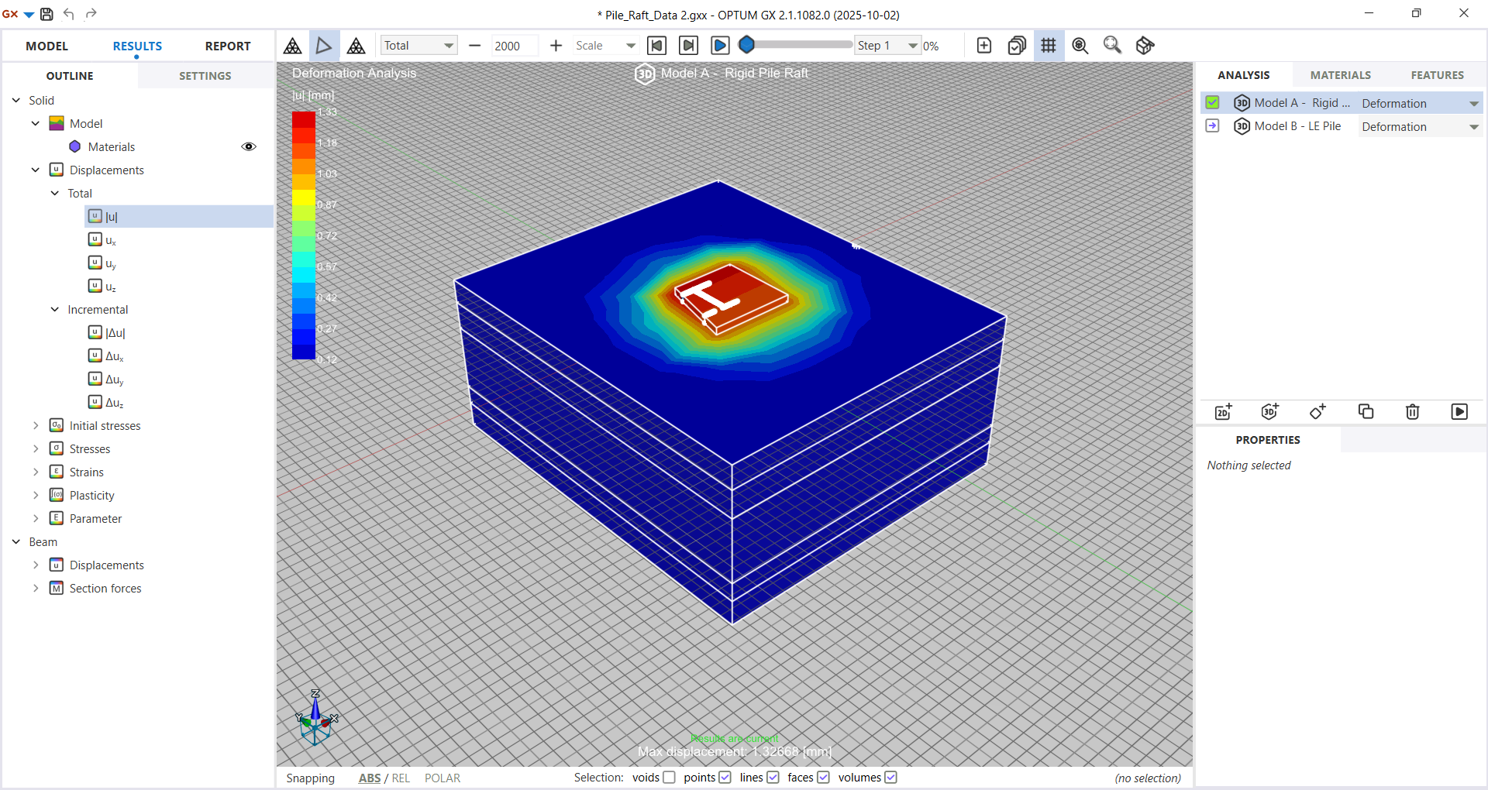Add a new 2D analysis
Screen dimensions: 1488x790
(x=1224, y=412)
